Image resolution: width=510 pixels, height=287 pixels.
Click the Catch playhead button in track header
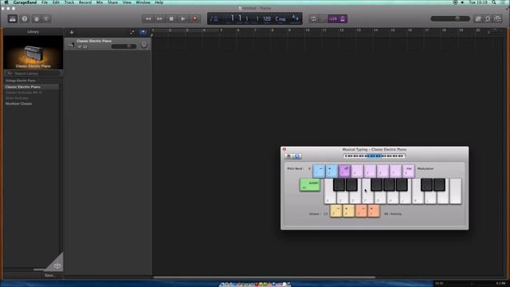pyautogui.click(x=143, y=32)
